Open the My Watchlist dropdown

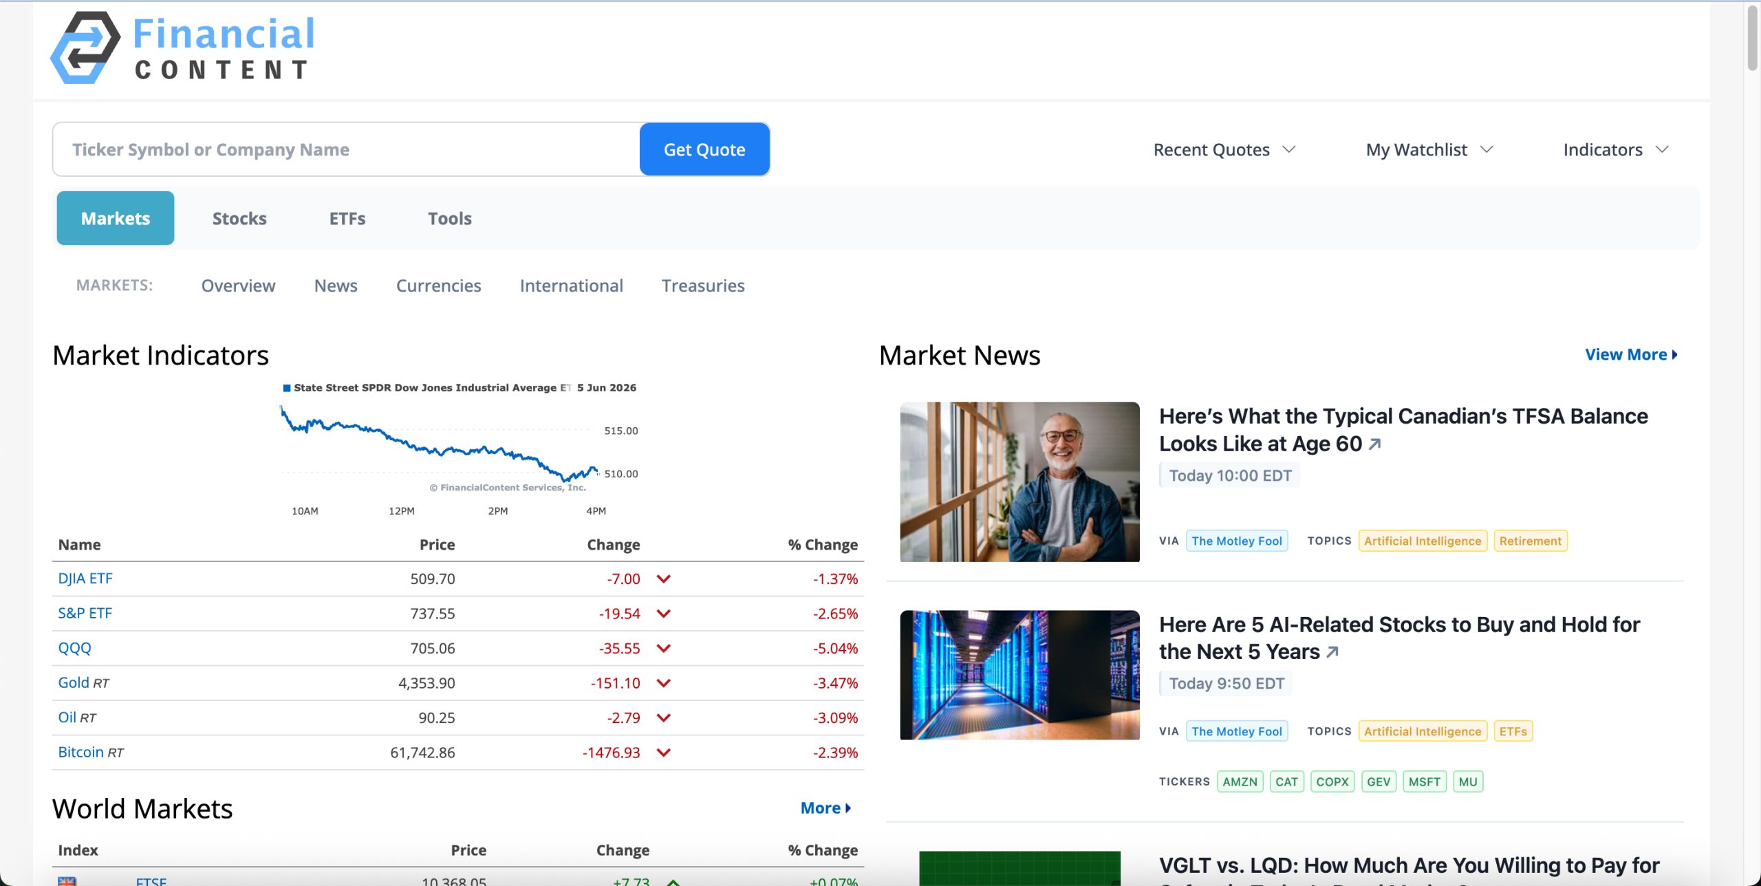1429,150
